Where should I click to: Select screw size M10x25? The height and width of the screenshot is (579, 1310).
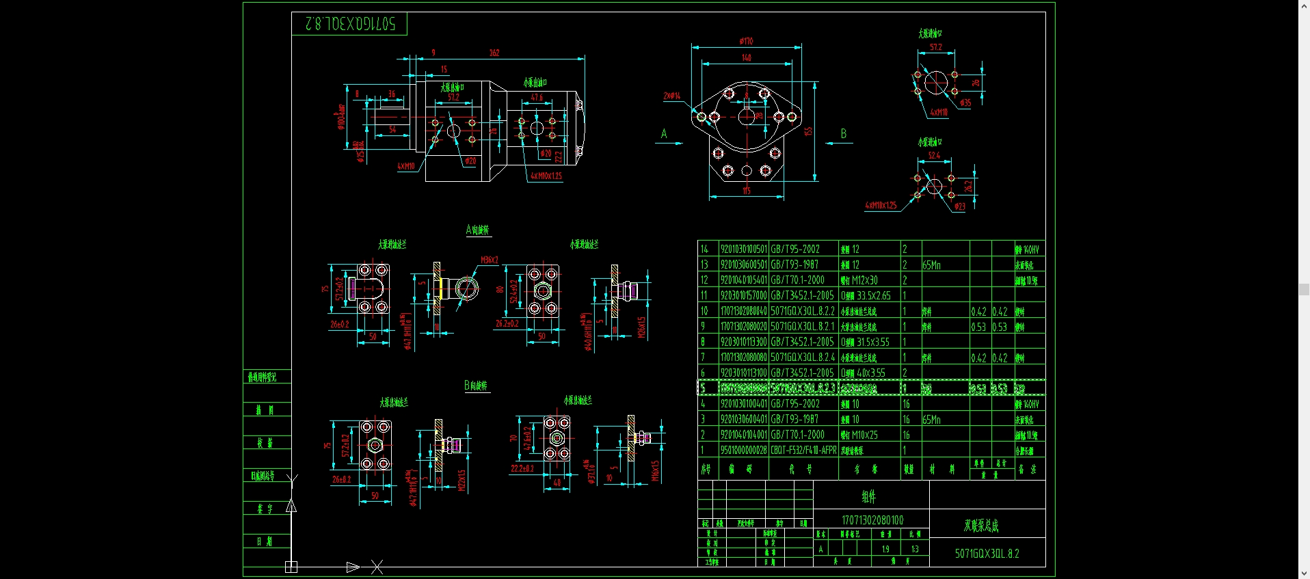(864, 435)
